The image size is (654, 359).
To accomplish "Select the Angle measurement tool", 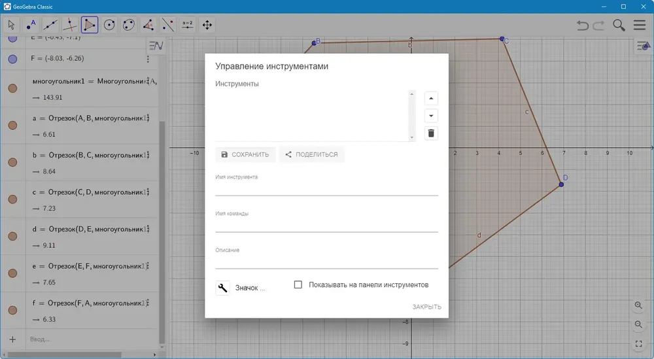I will (148, 25).
